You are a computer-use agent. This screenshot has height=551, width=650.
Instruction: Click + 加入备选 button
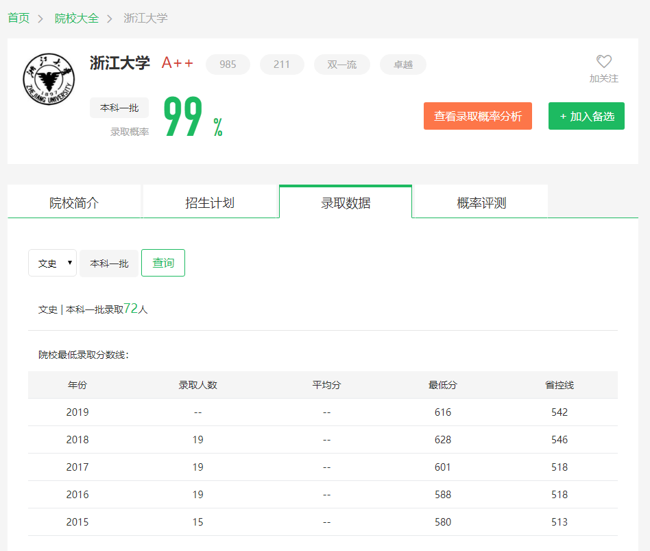(586, 116)
